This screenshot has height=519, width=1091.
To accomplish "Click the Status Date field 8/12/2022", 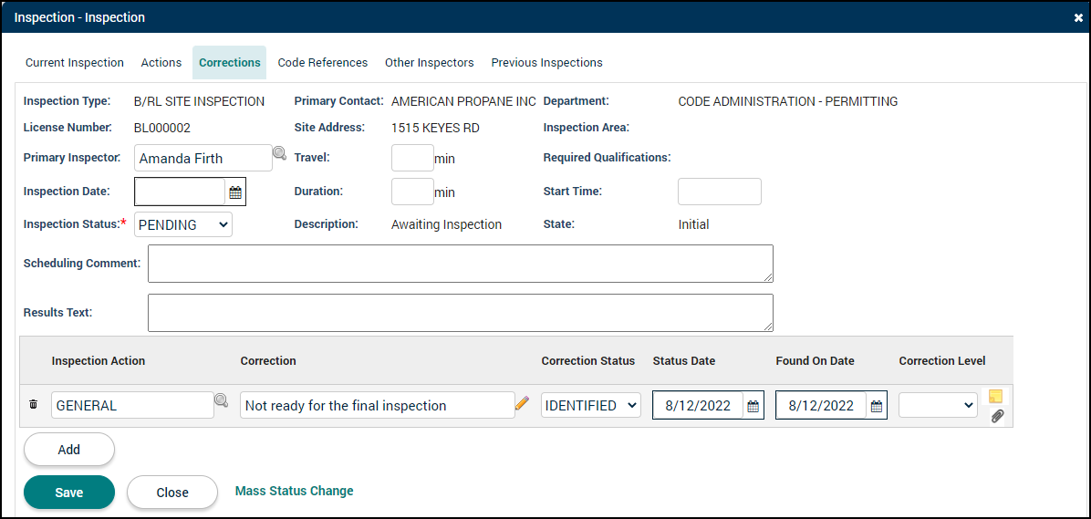I will click(x=698, y=406).
